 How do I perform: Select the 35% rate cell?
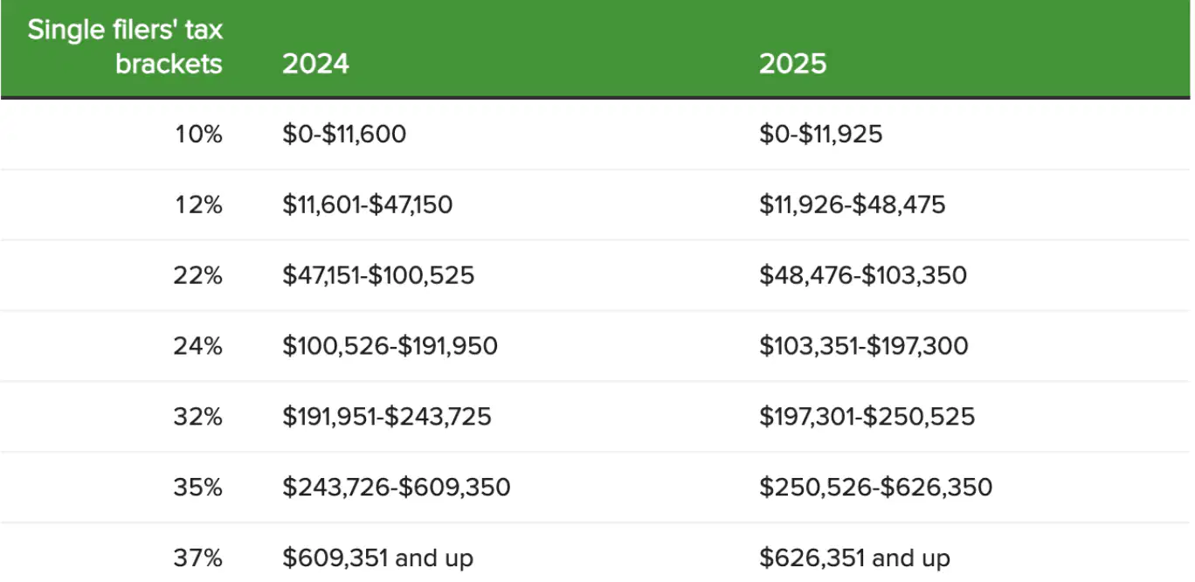click(x=198, y=487)
